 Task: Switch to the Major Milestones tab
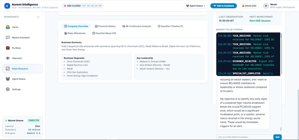click(x=75, y=33)
